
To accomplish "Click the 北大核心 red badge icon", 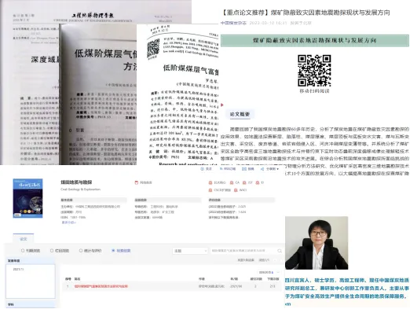I will click(210, 182).
